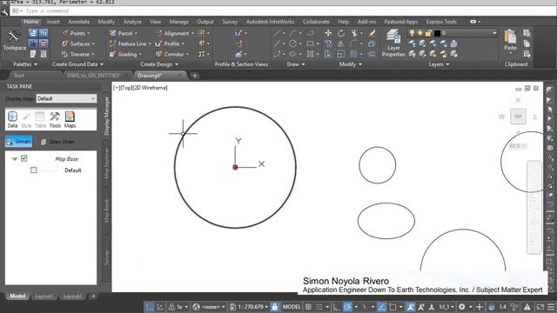Select the large circle's red center grip

tap(235, 167)
